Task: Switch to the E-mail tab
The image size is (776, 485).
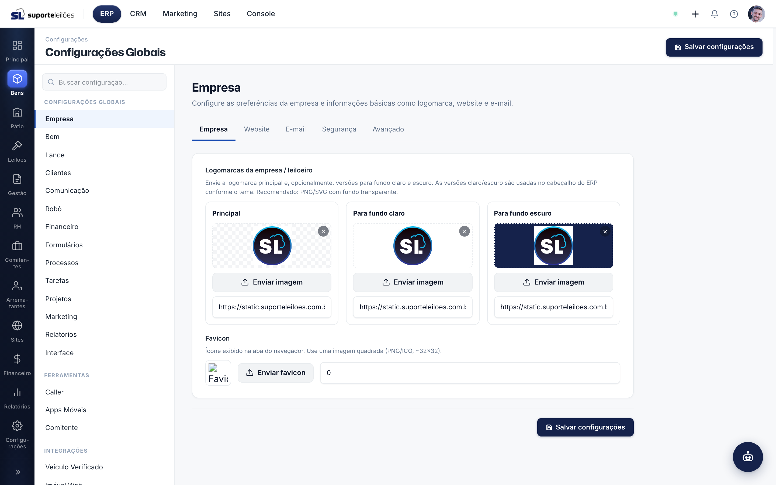Action: [x=295, y=129]
